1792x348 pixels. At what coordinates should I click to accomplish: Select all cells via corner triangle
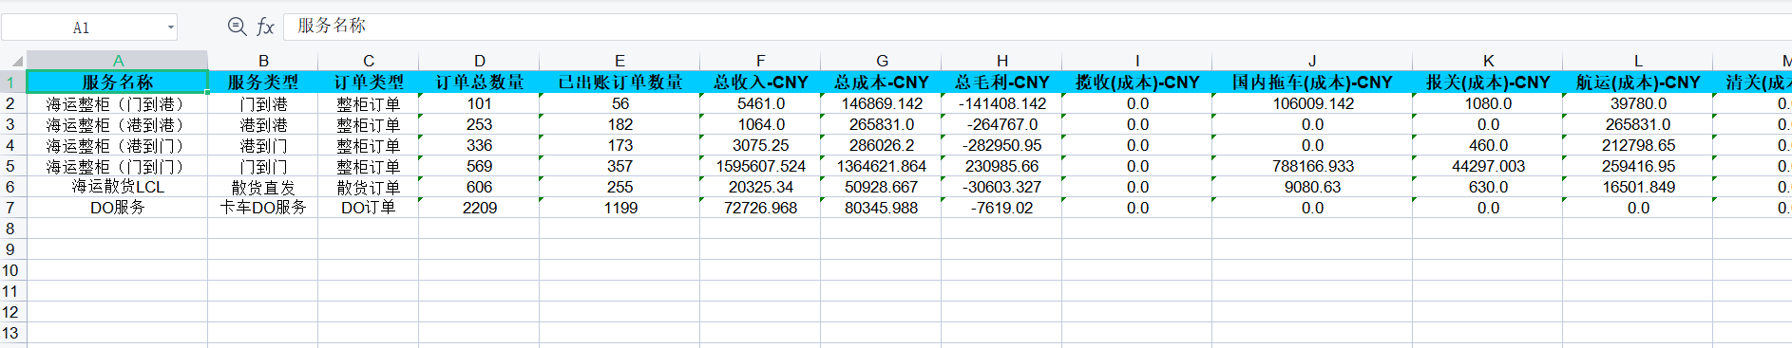(13, 61)
